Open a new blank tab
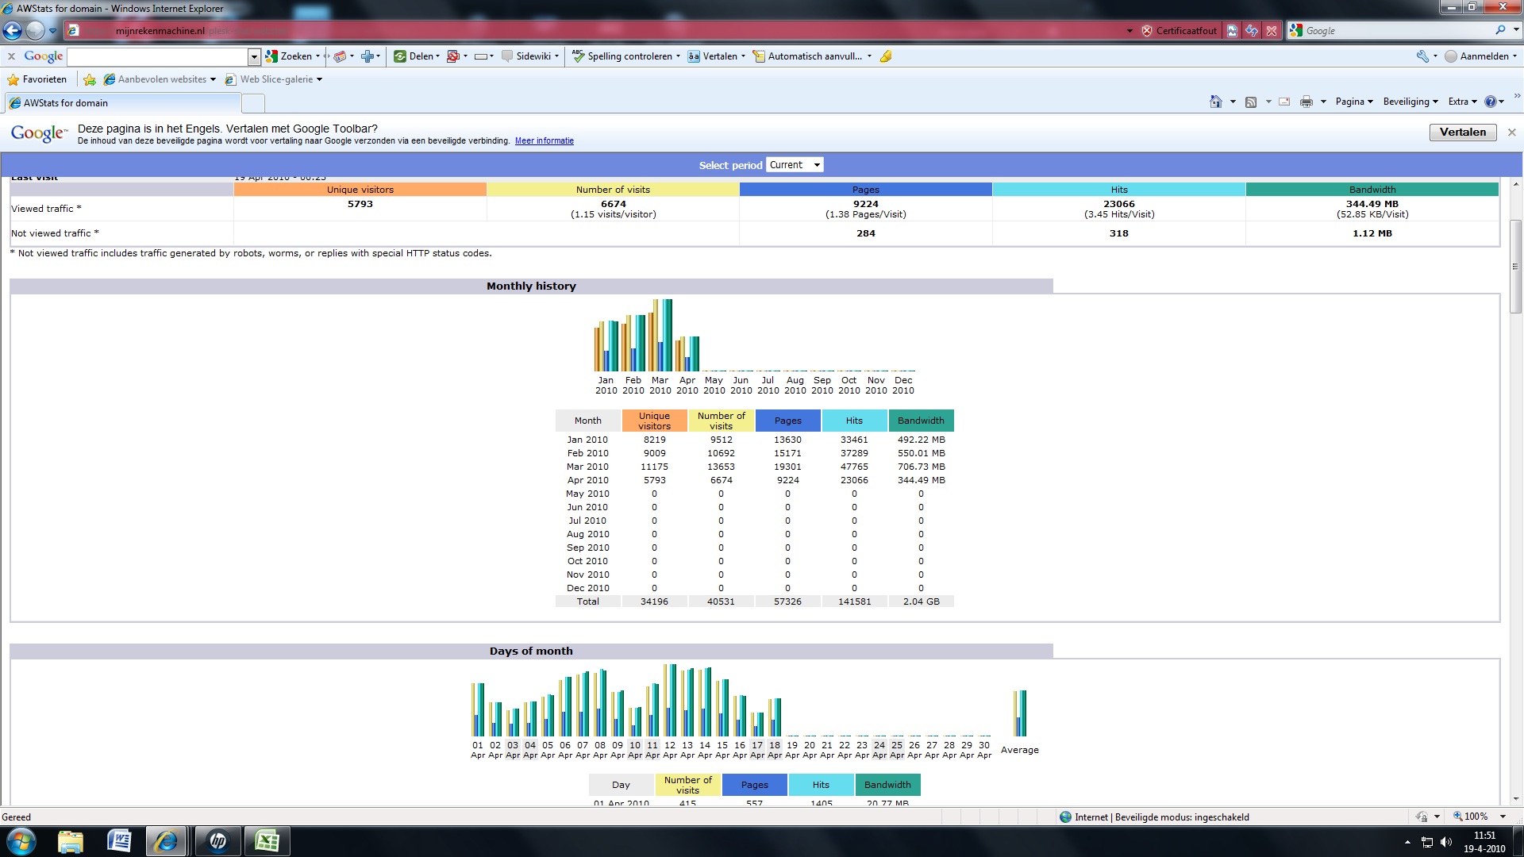 point(252,103)
